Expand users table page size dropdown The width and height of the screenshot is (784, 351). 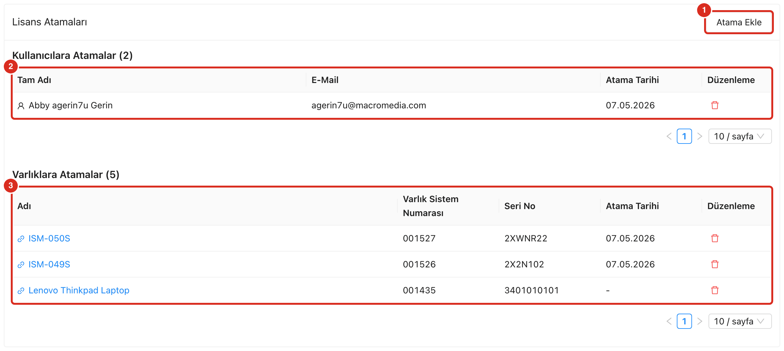point(740,136)
